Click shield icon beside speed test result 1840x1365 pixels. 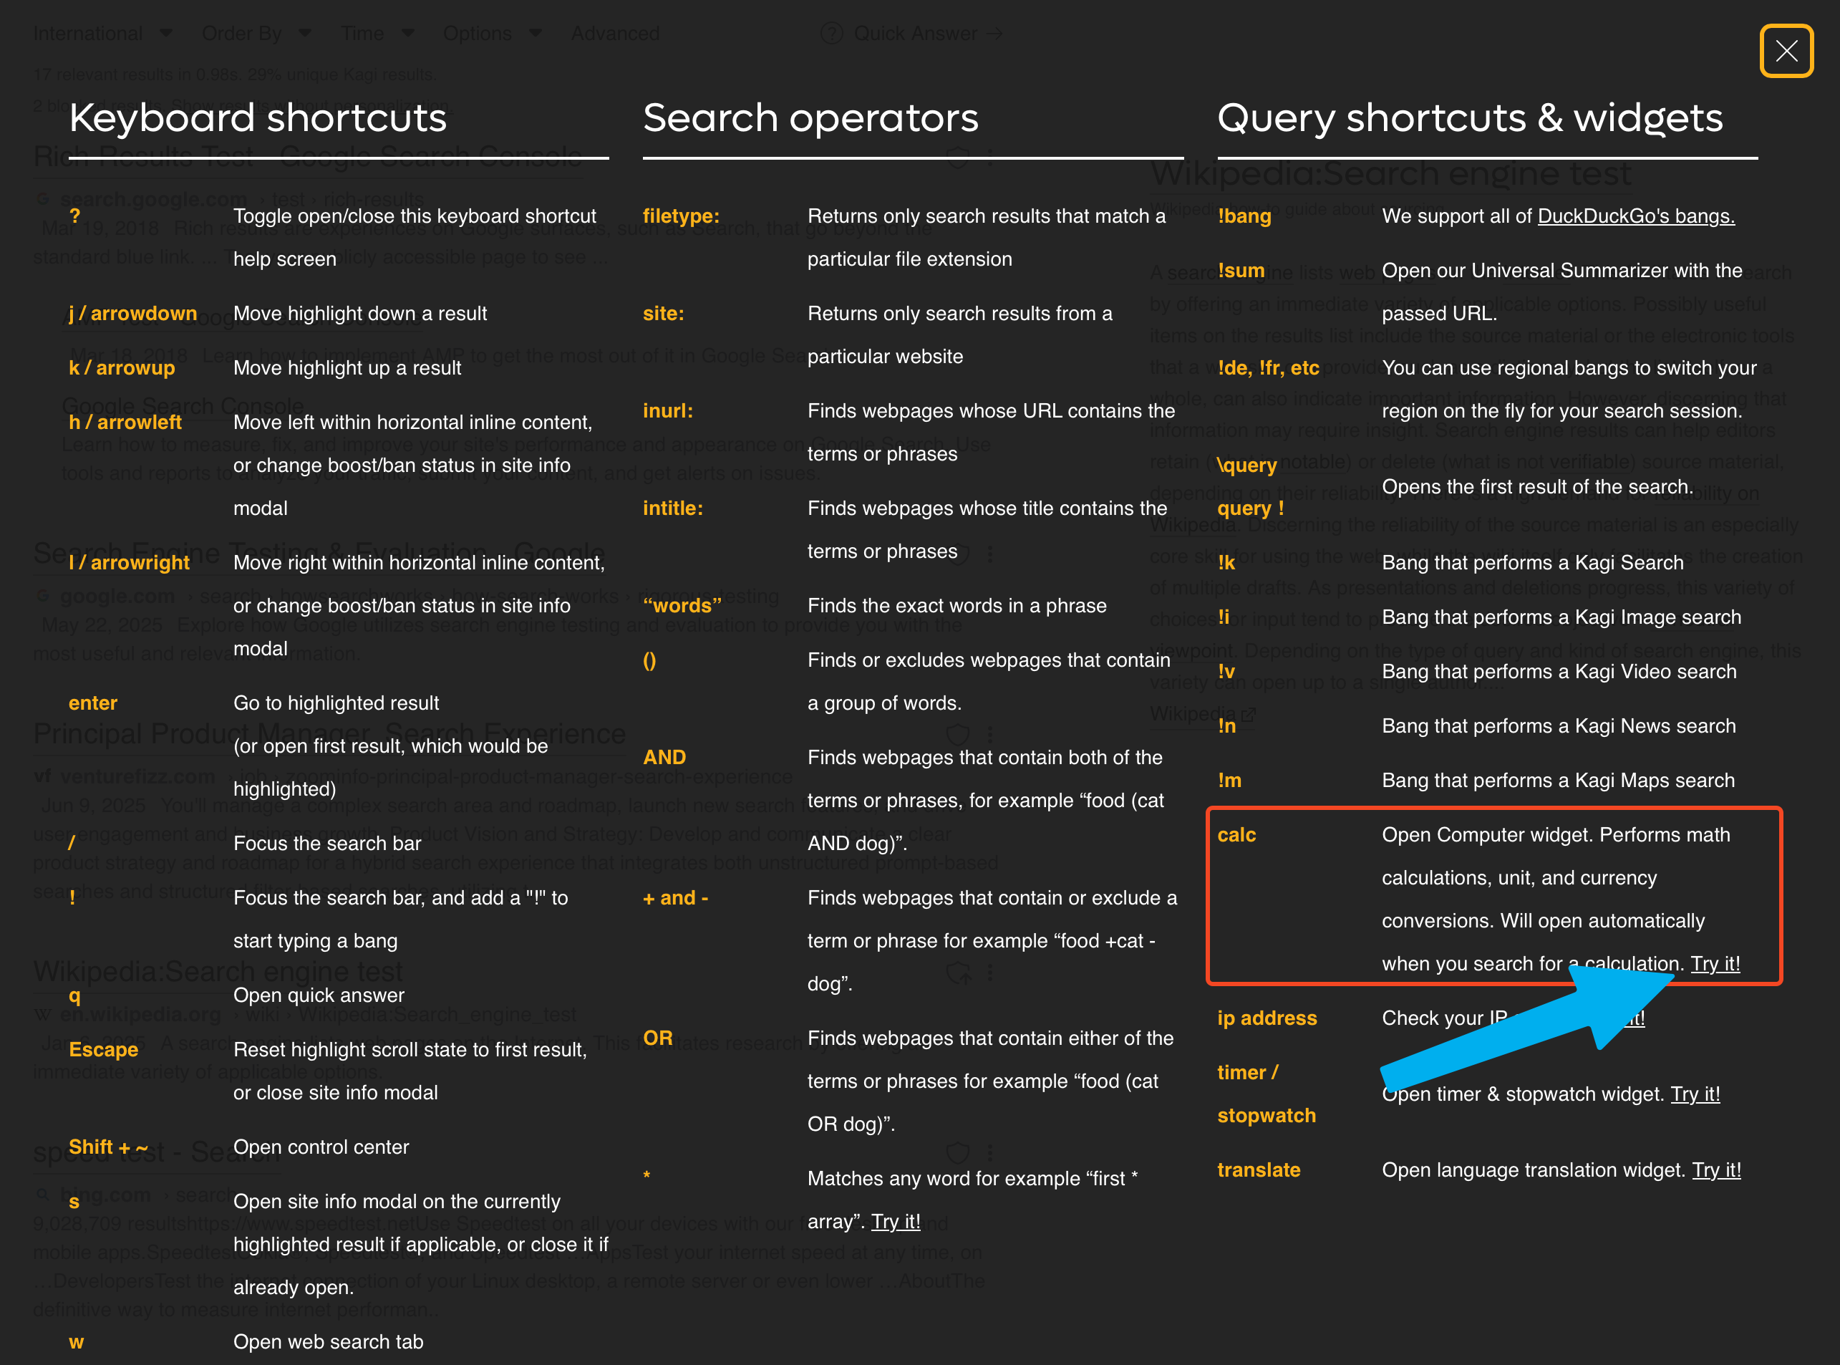tap(957, 1152)
